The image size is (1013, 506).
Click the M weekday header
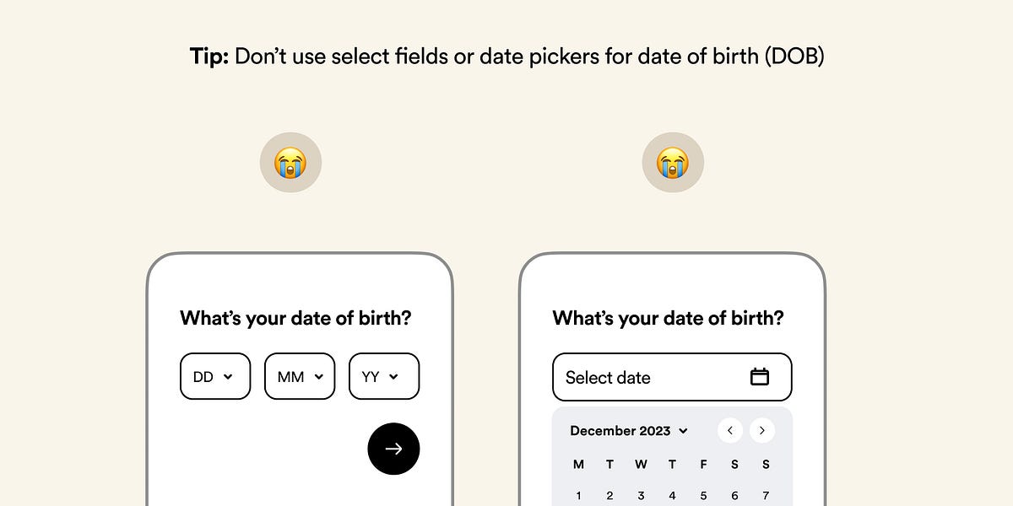point(578,464)
